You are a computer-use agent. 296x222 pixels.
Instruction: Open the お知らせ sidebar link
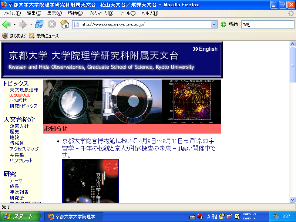(x=18, y=100)
